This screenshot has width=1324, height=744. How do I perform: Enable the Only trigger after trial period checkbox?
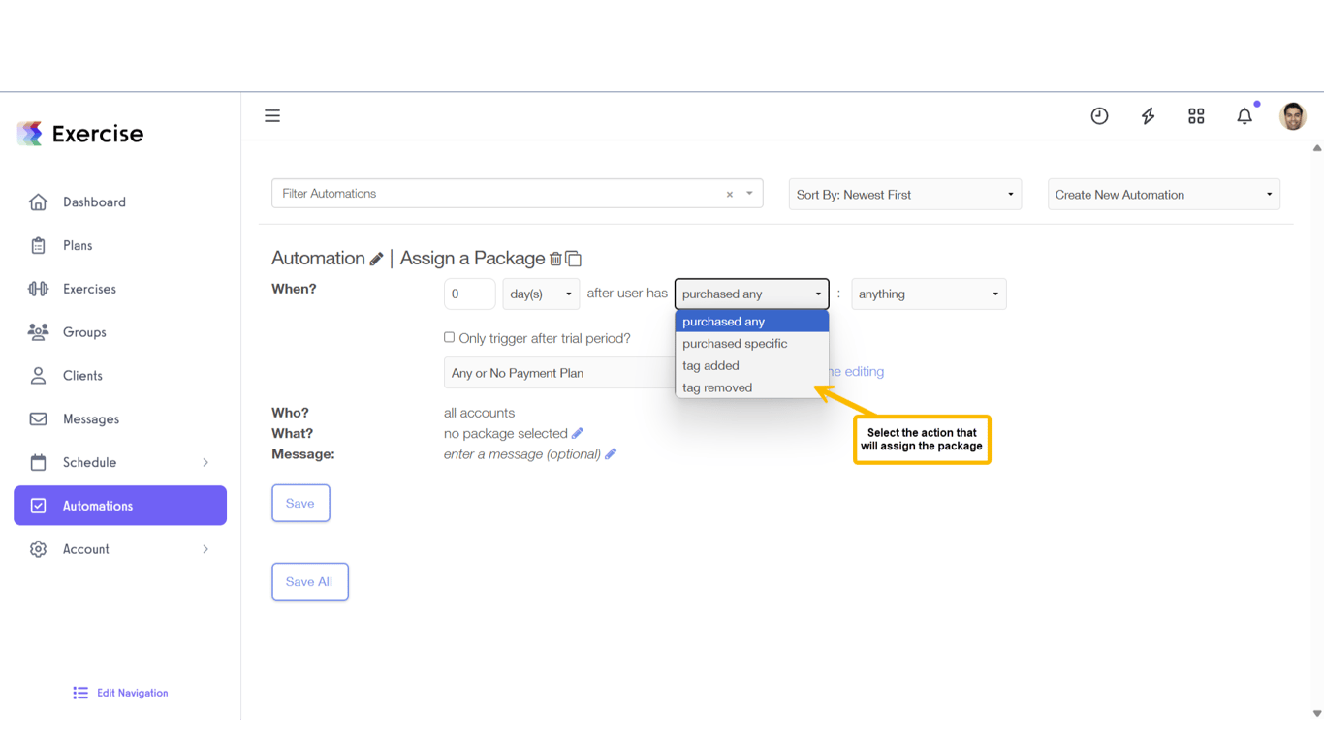point(450,336)
